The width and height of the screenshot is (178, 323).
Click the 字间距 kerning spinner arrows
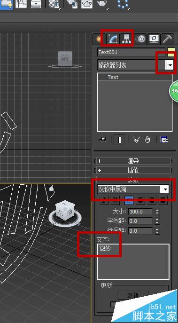(157, 221)
